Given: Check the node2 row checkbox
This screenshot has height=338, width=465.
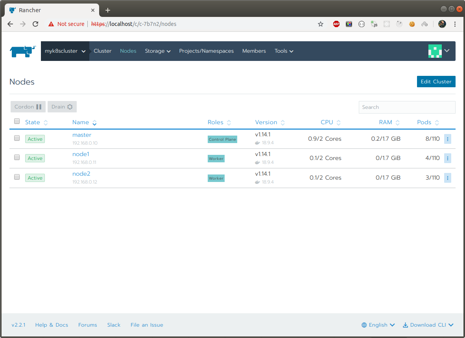Looking at the screenshot, I should coord(17,177).
